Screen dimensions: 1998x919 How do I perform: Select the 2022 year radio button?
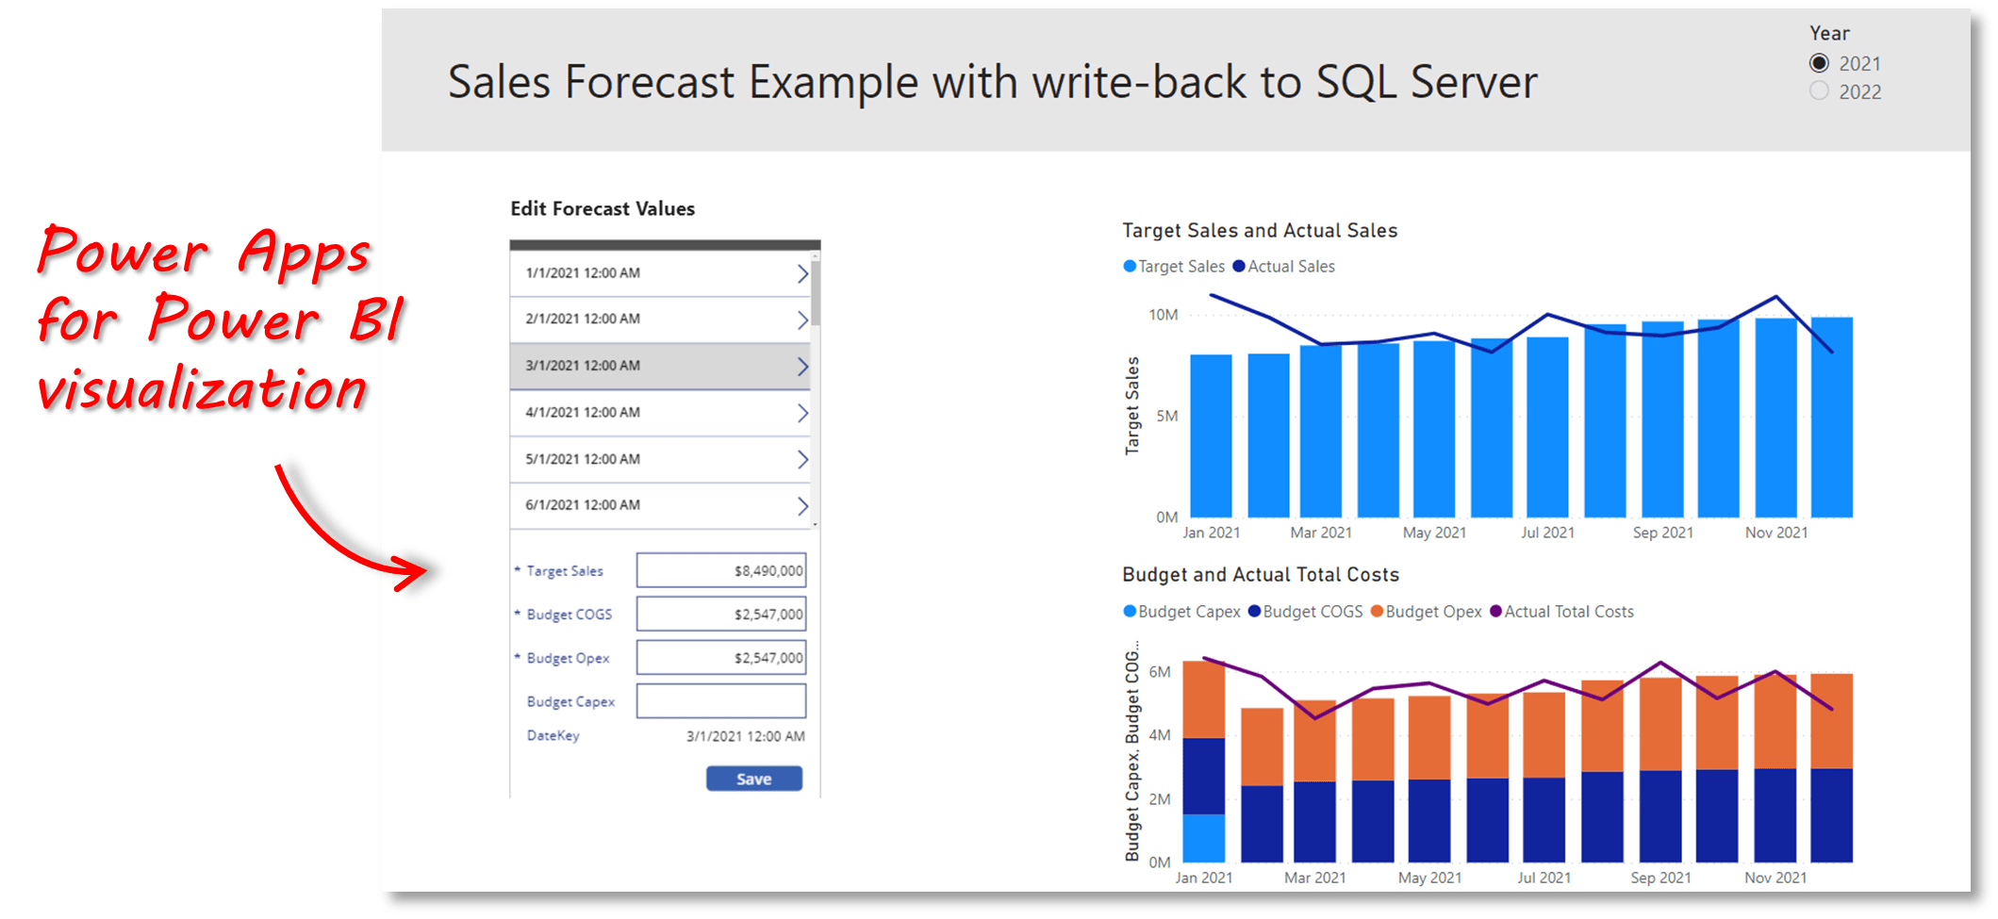click(1817, 91)
